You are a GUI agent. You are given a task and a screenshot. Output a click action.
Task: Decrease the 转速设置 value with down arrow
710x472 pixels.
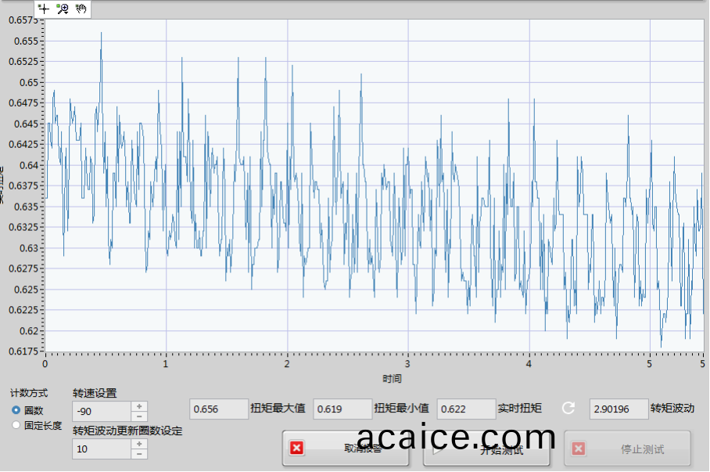point(139,416)
